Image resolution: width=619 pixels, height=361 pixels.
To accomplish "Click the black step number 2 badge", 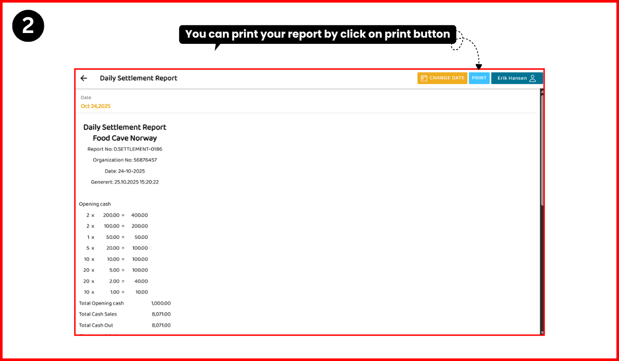I will coord(28,26).
